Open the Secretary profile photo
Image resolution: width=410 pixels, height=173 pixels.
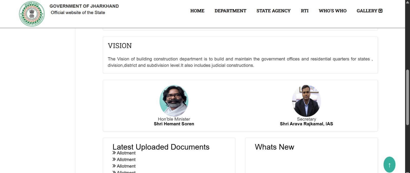306,101
